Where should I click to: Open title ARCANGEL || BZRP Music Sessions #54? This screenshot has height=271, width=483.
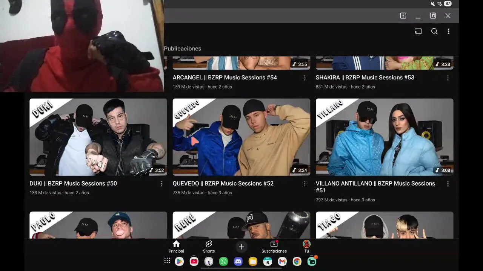click(225, 78)
